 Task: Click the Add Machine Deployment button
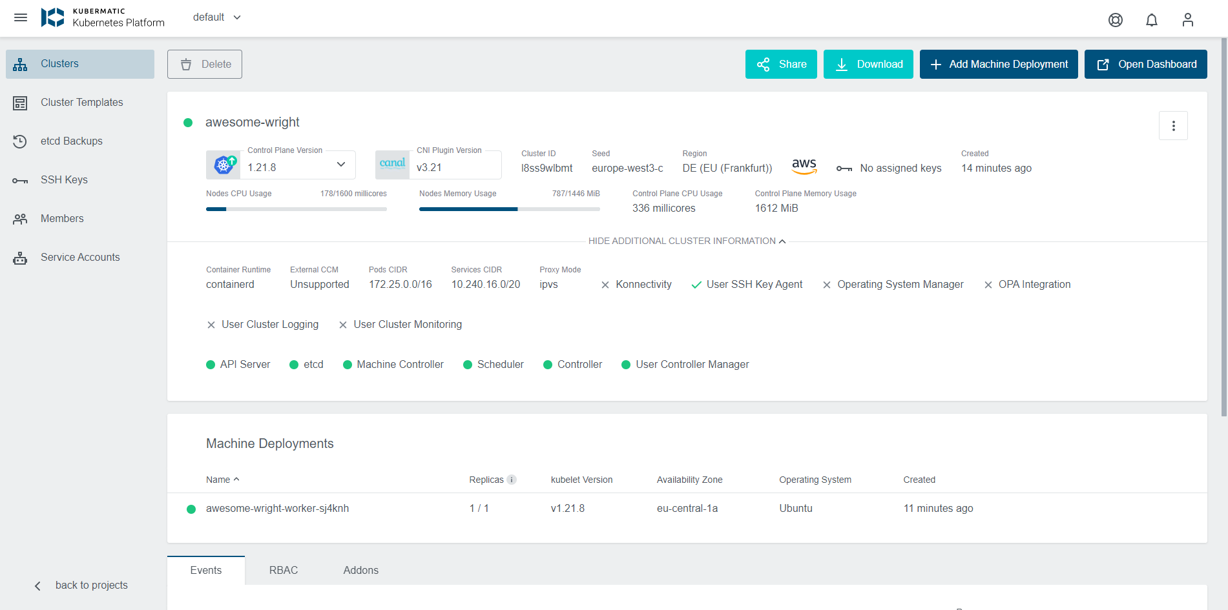pyautogui.click(x=998, y=65)
